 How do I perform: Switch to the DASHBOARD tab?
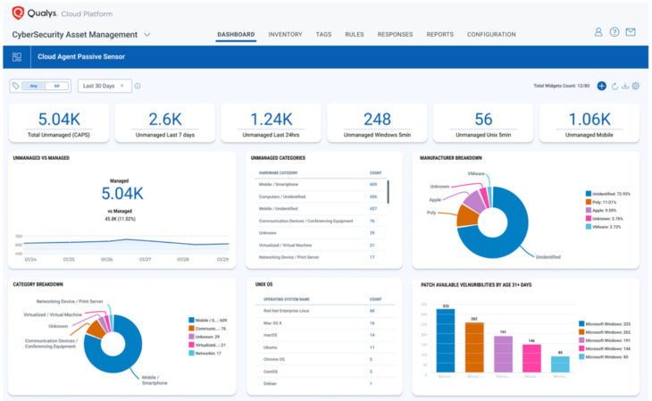coord(236,35)
